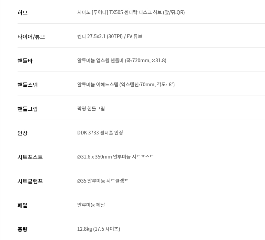The height and width of the screenshot is (240, 265).
Task: Click the ∅35 알루미늄 시트클램프 text
Action: click(x=102, y=181)
